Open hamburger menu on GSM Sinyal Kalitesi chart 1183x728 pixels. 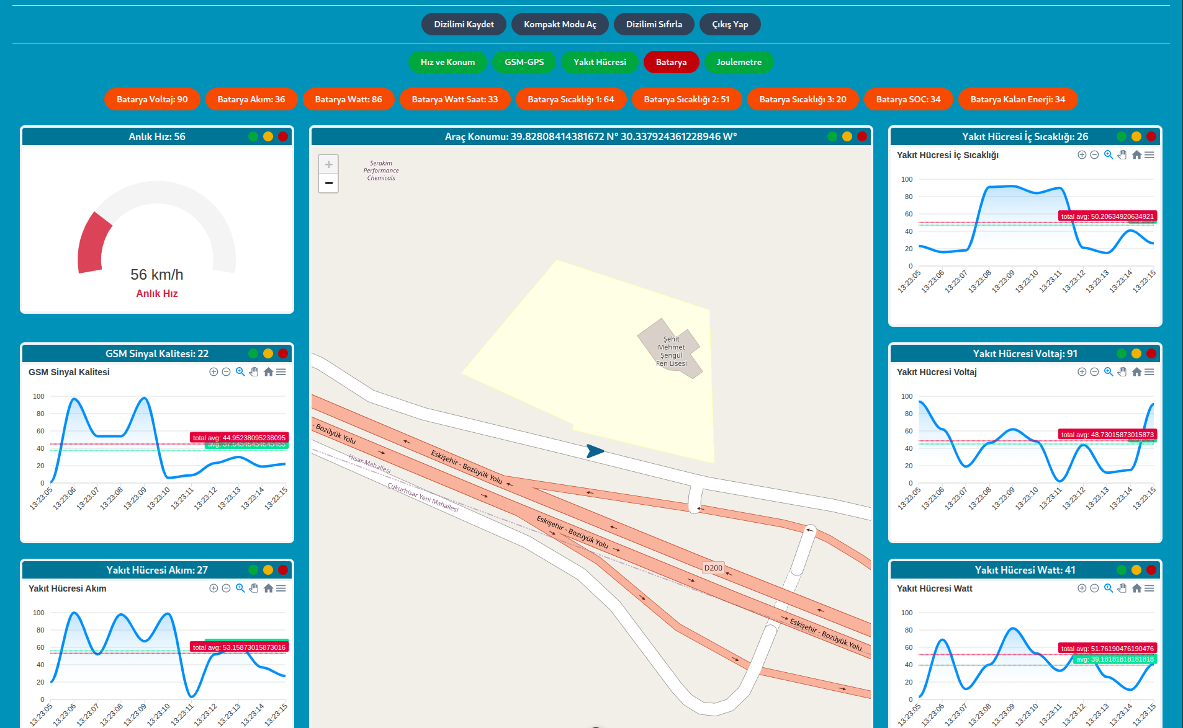coord(281,372)
